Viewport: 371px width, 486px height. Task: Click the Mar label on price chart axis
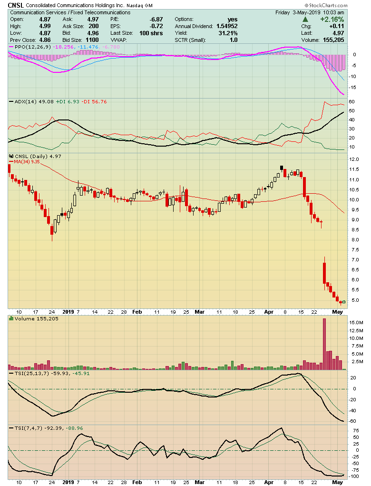[199, 312]
